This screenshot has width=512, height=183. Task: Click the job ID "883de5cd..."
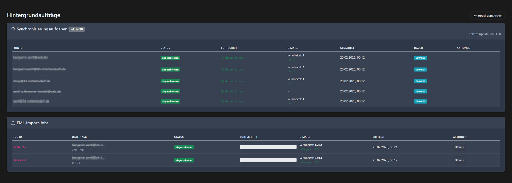coord(22,160)
